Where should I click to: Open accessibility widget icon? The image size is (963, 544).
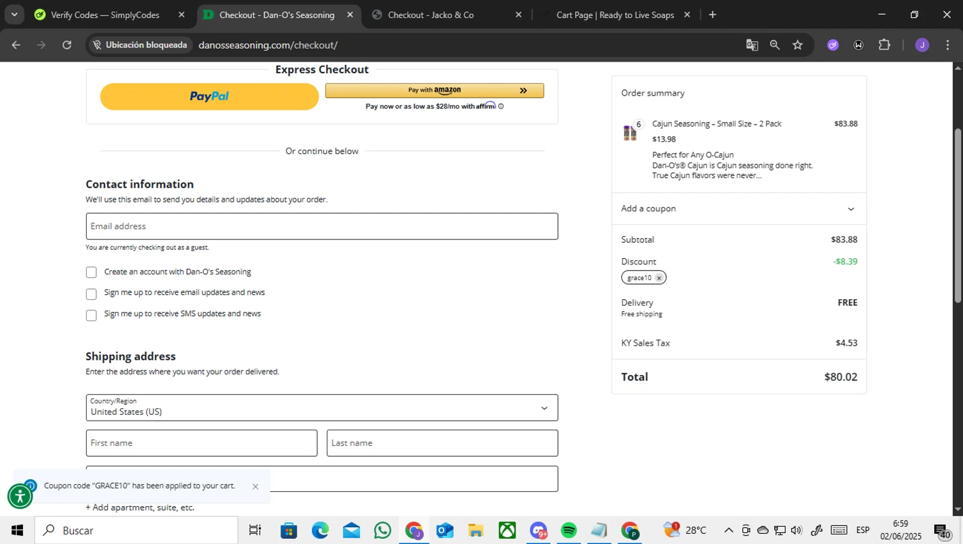[x=20, y=496]
